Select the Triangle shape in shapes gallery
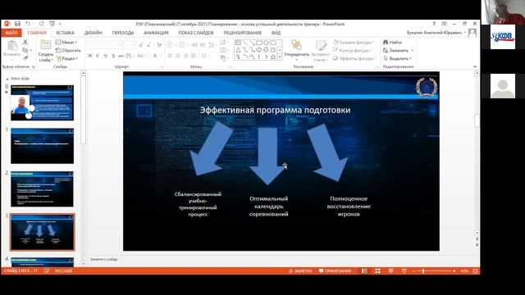Viewport: 525px width, 295px height. tap(238, 50)
